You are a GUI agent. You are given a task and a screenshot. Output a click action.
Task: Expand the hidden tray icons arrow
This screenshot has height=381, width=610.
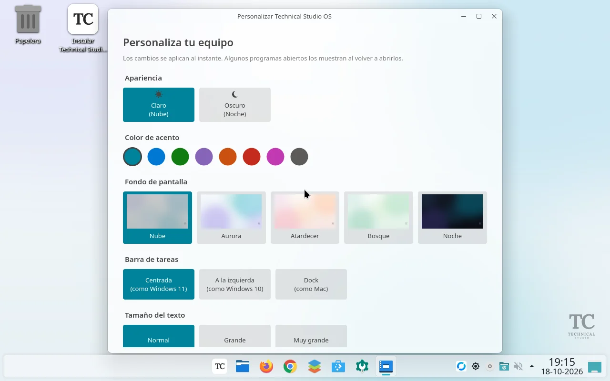(x=532, y=366)
